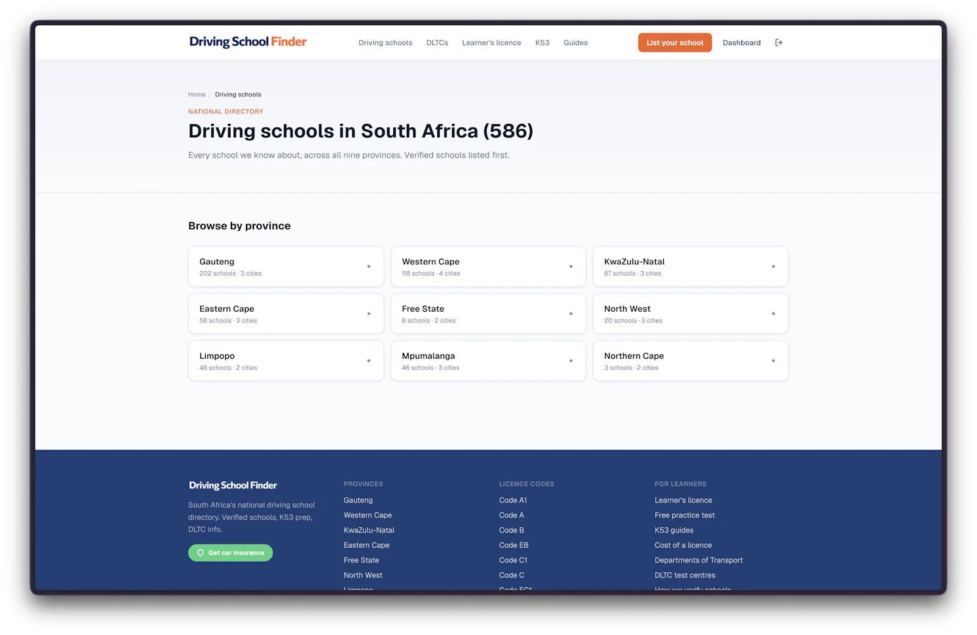Open Free practice test footer link

pos(685,515)
